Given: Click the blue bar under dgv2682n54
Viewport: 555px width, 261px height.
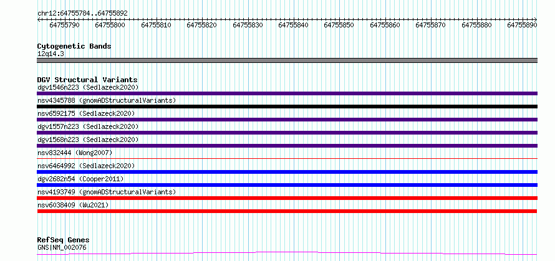Looking at the screenshot, I should (x=287, y=185).
